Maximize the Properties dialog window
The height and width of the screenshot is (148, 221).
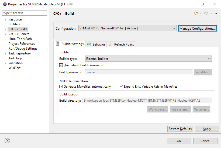pos(202,4)
